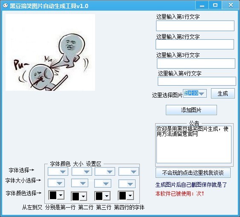Open the second-line font selection dropdown

(82, 171)
